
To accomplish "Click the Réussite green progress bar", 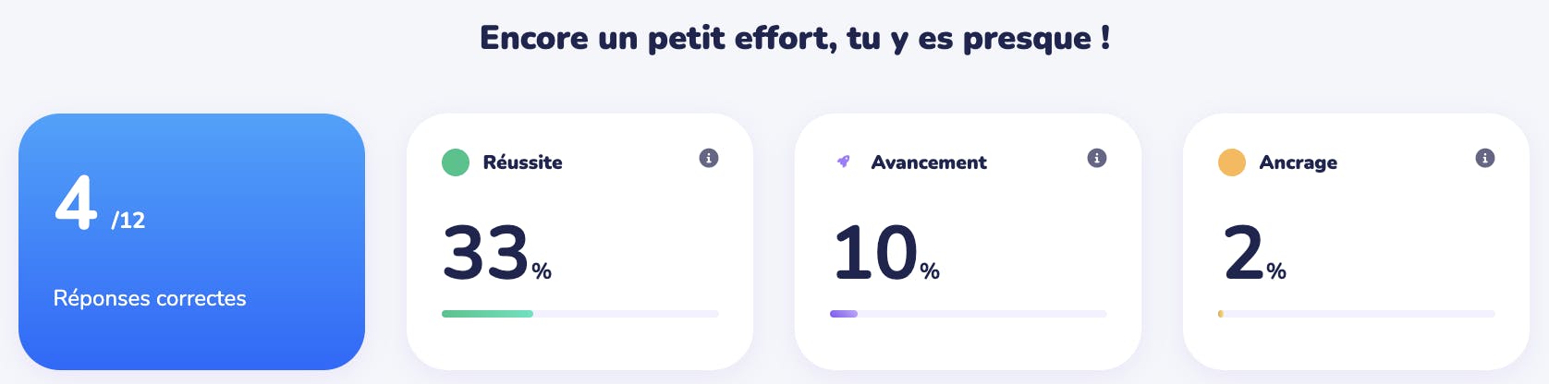I will [580, 314].
